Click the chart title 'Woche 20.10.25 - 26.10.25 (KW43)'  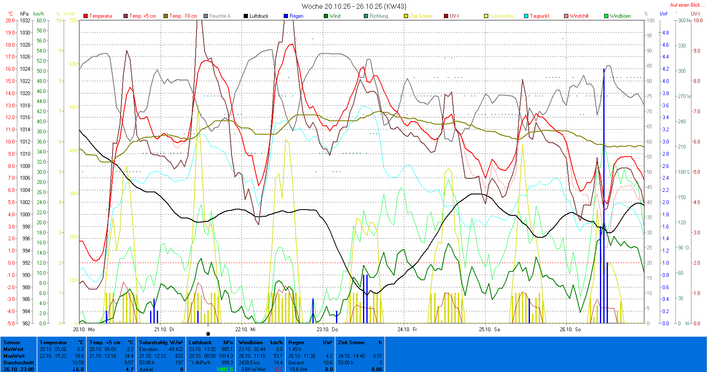pos(354,6)
